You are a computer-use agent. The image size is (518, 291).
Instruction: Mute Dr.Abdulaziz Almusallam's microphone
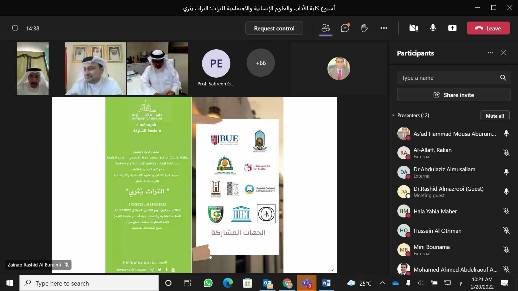point(506,172)
